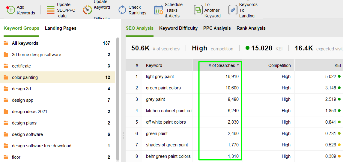Switch to the Landing Pages tab
The height and width of the screenshot is (162, 343).
[61, 28]
